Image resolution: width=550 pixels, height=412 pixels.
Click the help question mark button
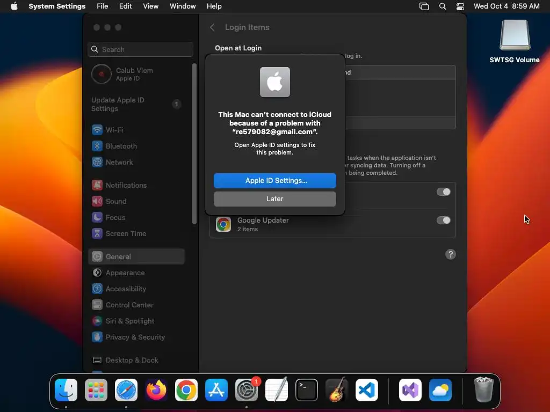451,254
